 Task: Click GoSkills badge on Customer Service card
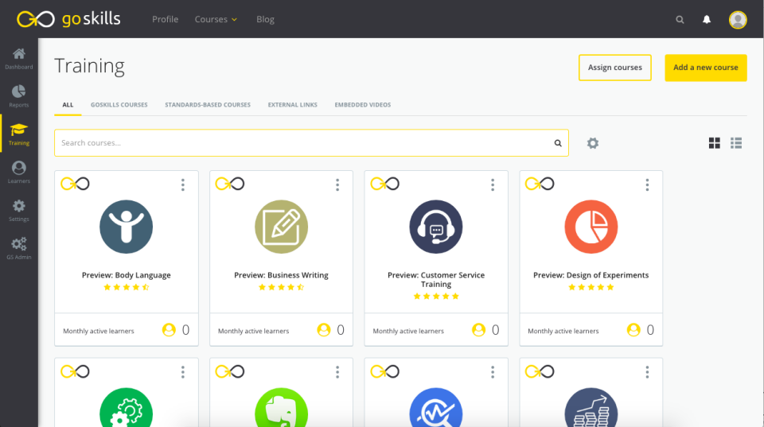pyautogui.click(x=385, y=184)
